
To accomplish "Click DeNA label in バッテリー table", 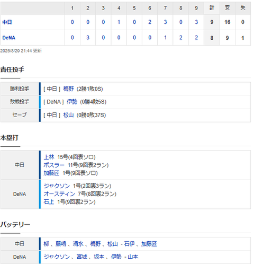I will point(20,257).
